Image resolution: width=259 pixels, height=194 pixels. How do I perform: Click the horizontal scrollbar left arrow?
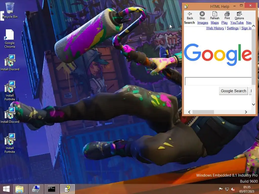pos(189,112)
